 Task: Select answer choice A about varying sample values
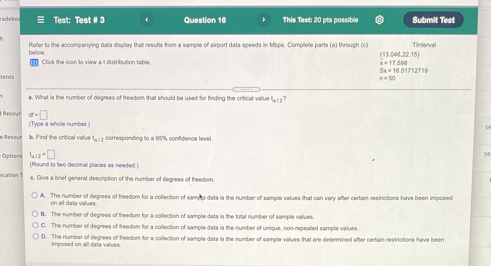click(35, 195)
